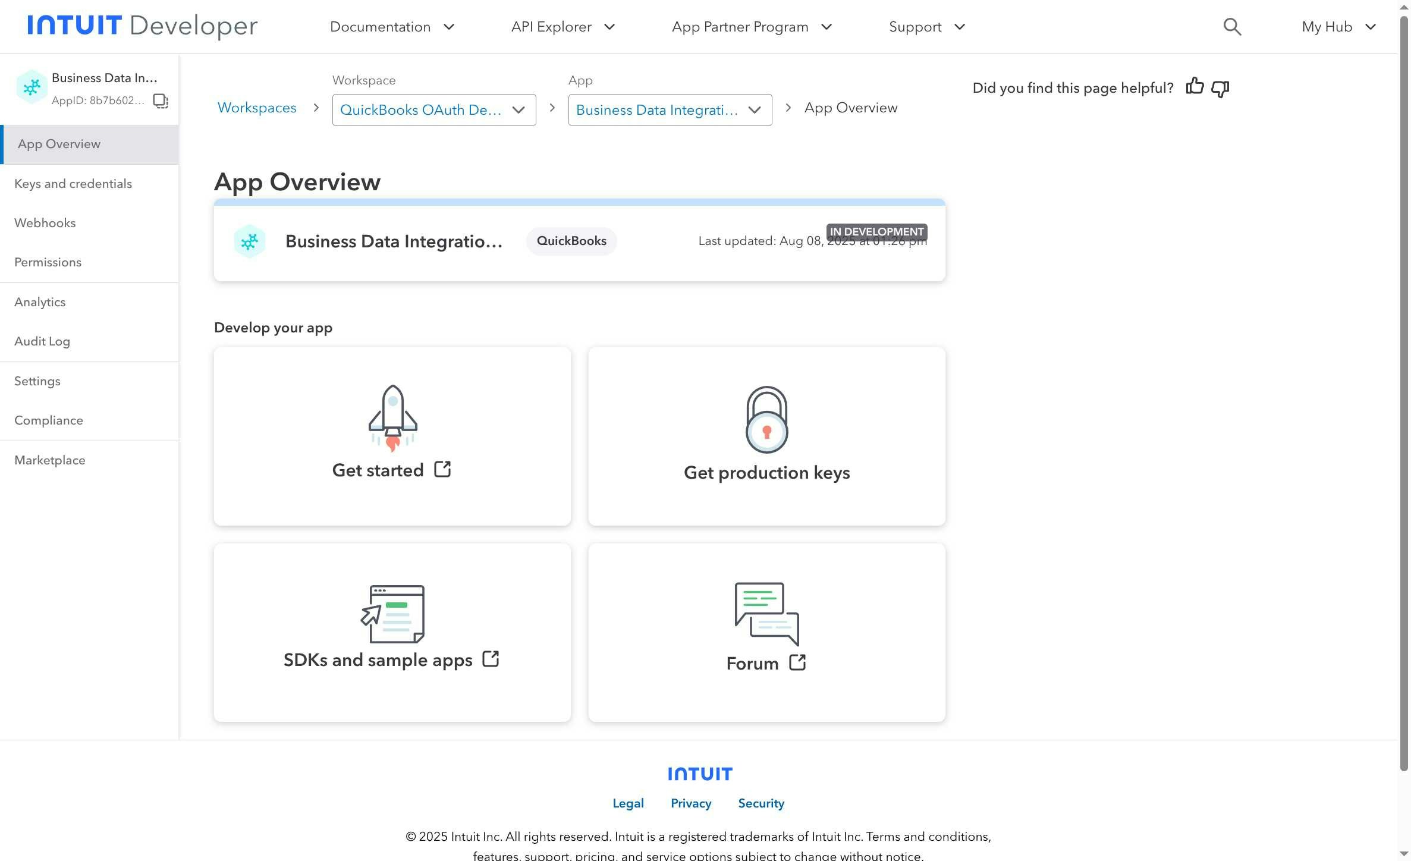Screen dimensions: 1411x861
Task: Expand the API Explorer menu
Action: [563, 27]
